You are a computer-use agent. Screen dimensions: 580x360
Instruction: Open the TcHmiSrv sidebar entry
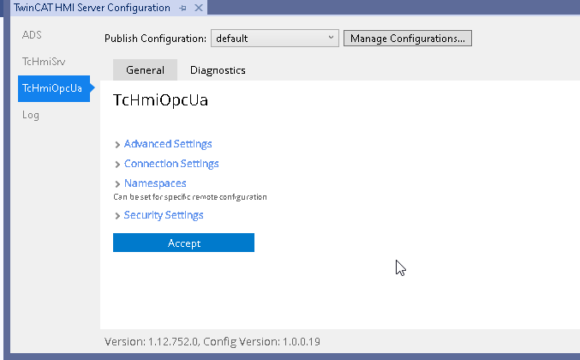tap(44, 62)
